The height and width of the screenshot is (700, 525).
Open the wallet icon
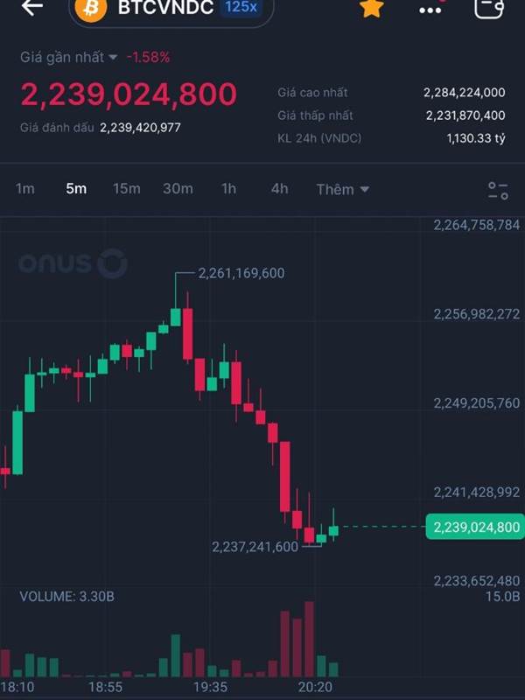point(488,8)
